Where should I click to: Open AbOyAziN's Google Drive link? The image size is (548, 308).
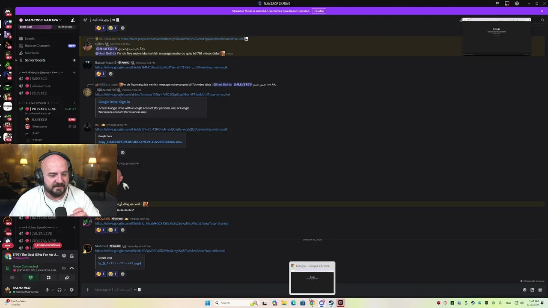pyautogui.click(x=161, y=223)
